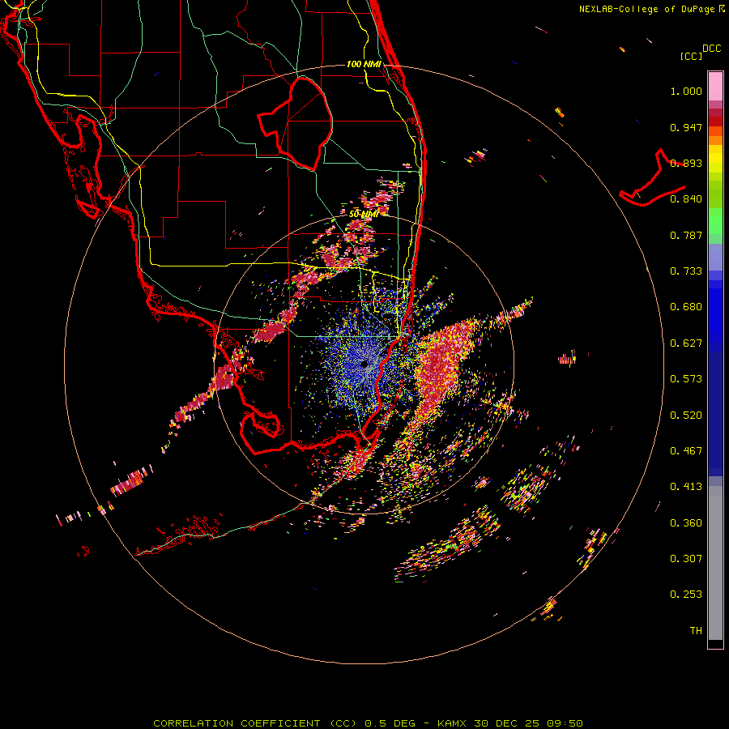729x729 pixels.
Task: Click the bright green segment of color bar
Action: click(715, 221)
